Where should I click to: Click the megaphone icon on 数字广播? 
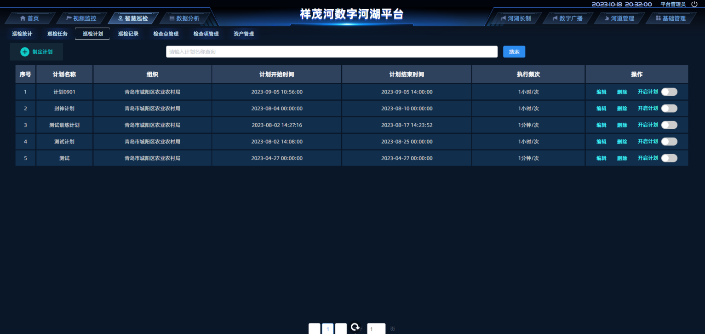(555, 18)
